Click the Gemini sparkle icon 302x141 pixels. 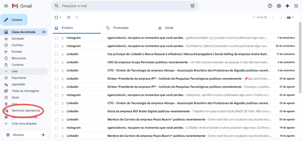(x=287, y=6)
